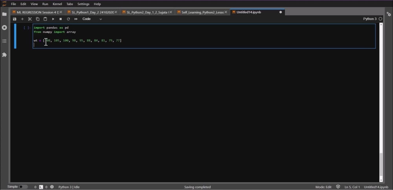Viewport: 393px width, 190px height.
Task: Click the cell execution prompt brackets
Action: click(27, 28)
